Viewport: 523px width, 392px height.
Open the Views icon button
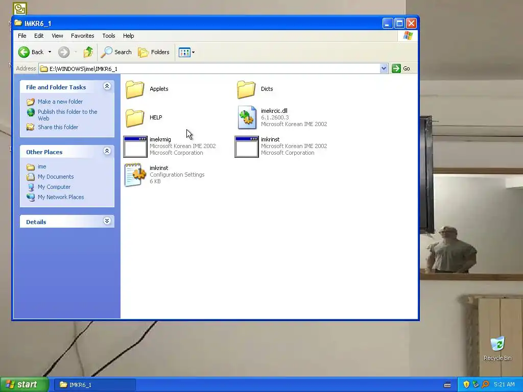[184, 52]
